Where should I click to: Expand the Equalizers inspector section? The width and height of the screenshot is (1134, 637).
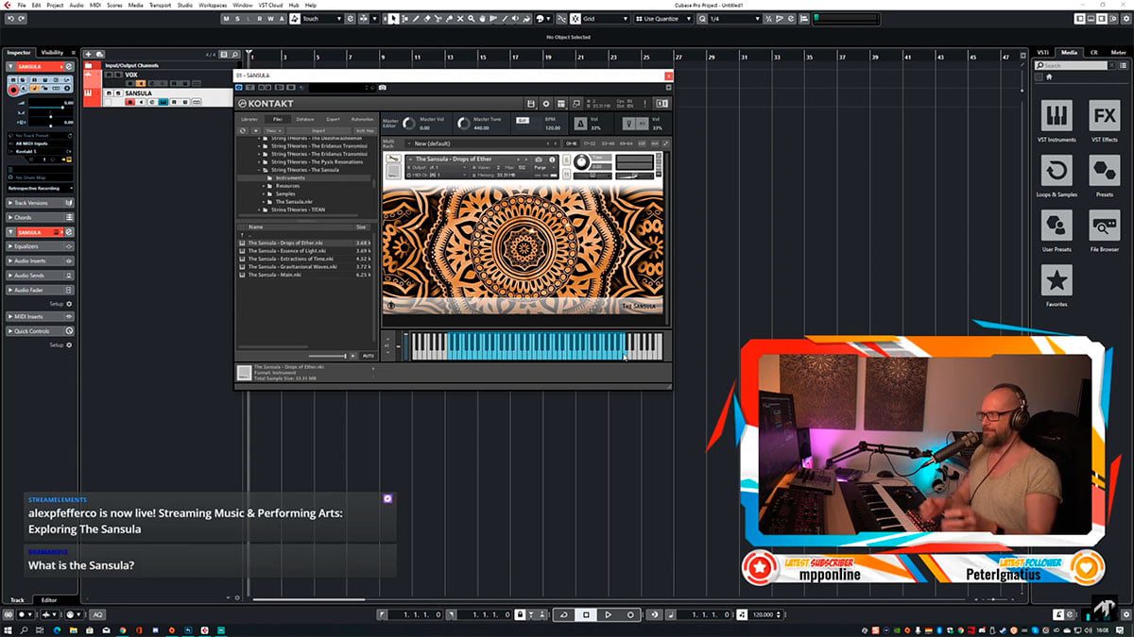tap(41, 246)
